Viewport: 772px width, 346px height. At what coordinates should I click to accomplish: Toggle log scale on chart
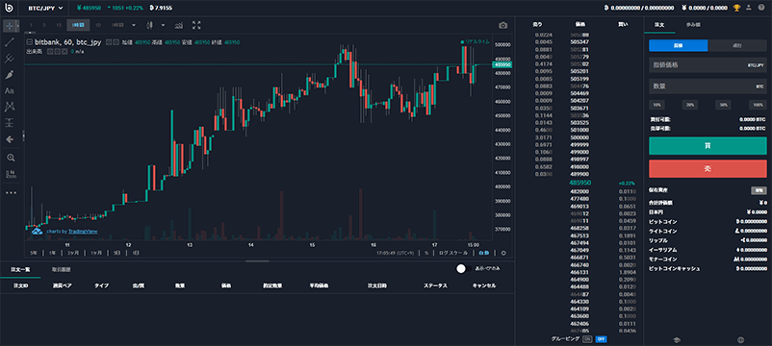click(x=453, y=253)
